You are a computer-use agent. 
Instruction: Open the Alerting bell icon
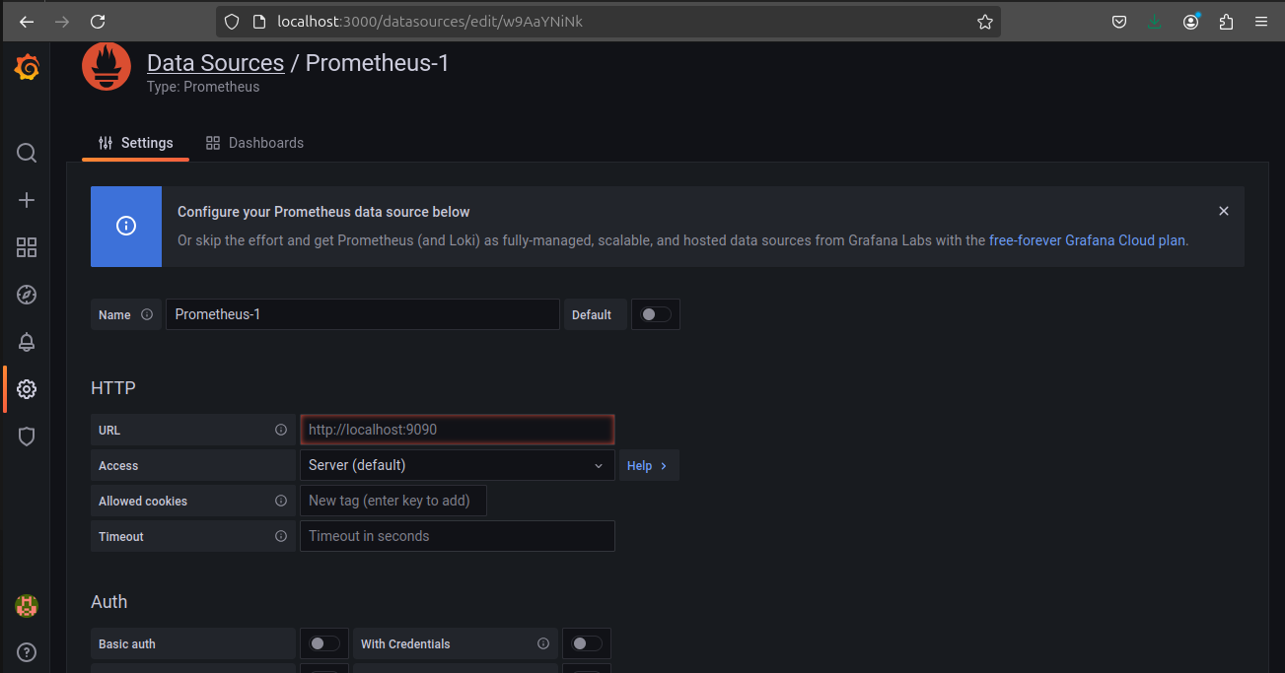tap(27, 342)
